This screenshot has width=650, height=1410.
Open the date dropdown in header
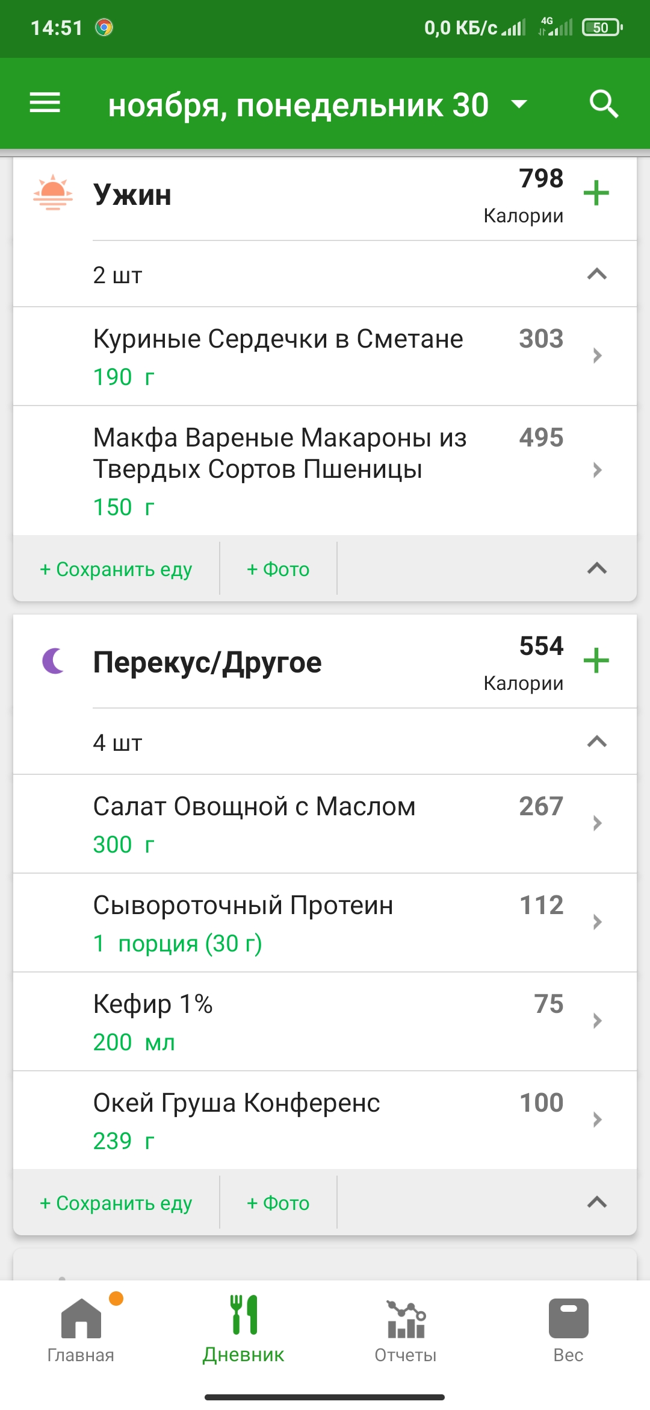(519, 104)
